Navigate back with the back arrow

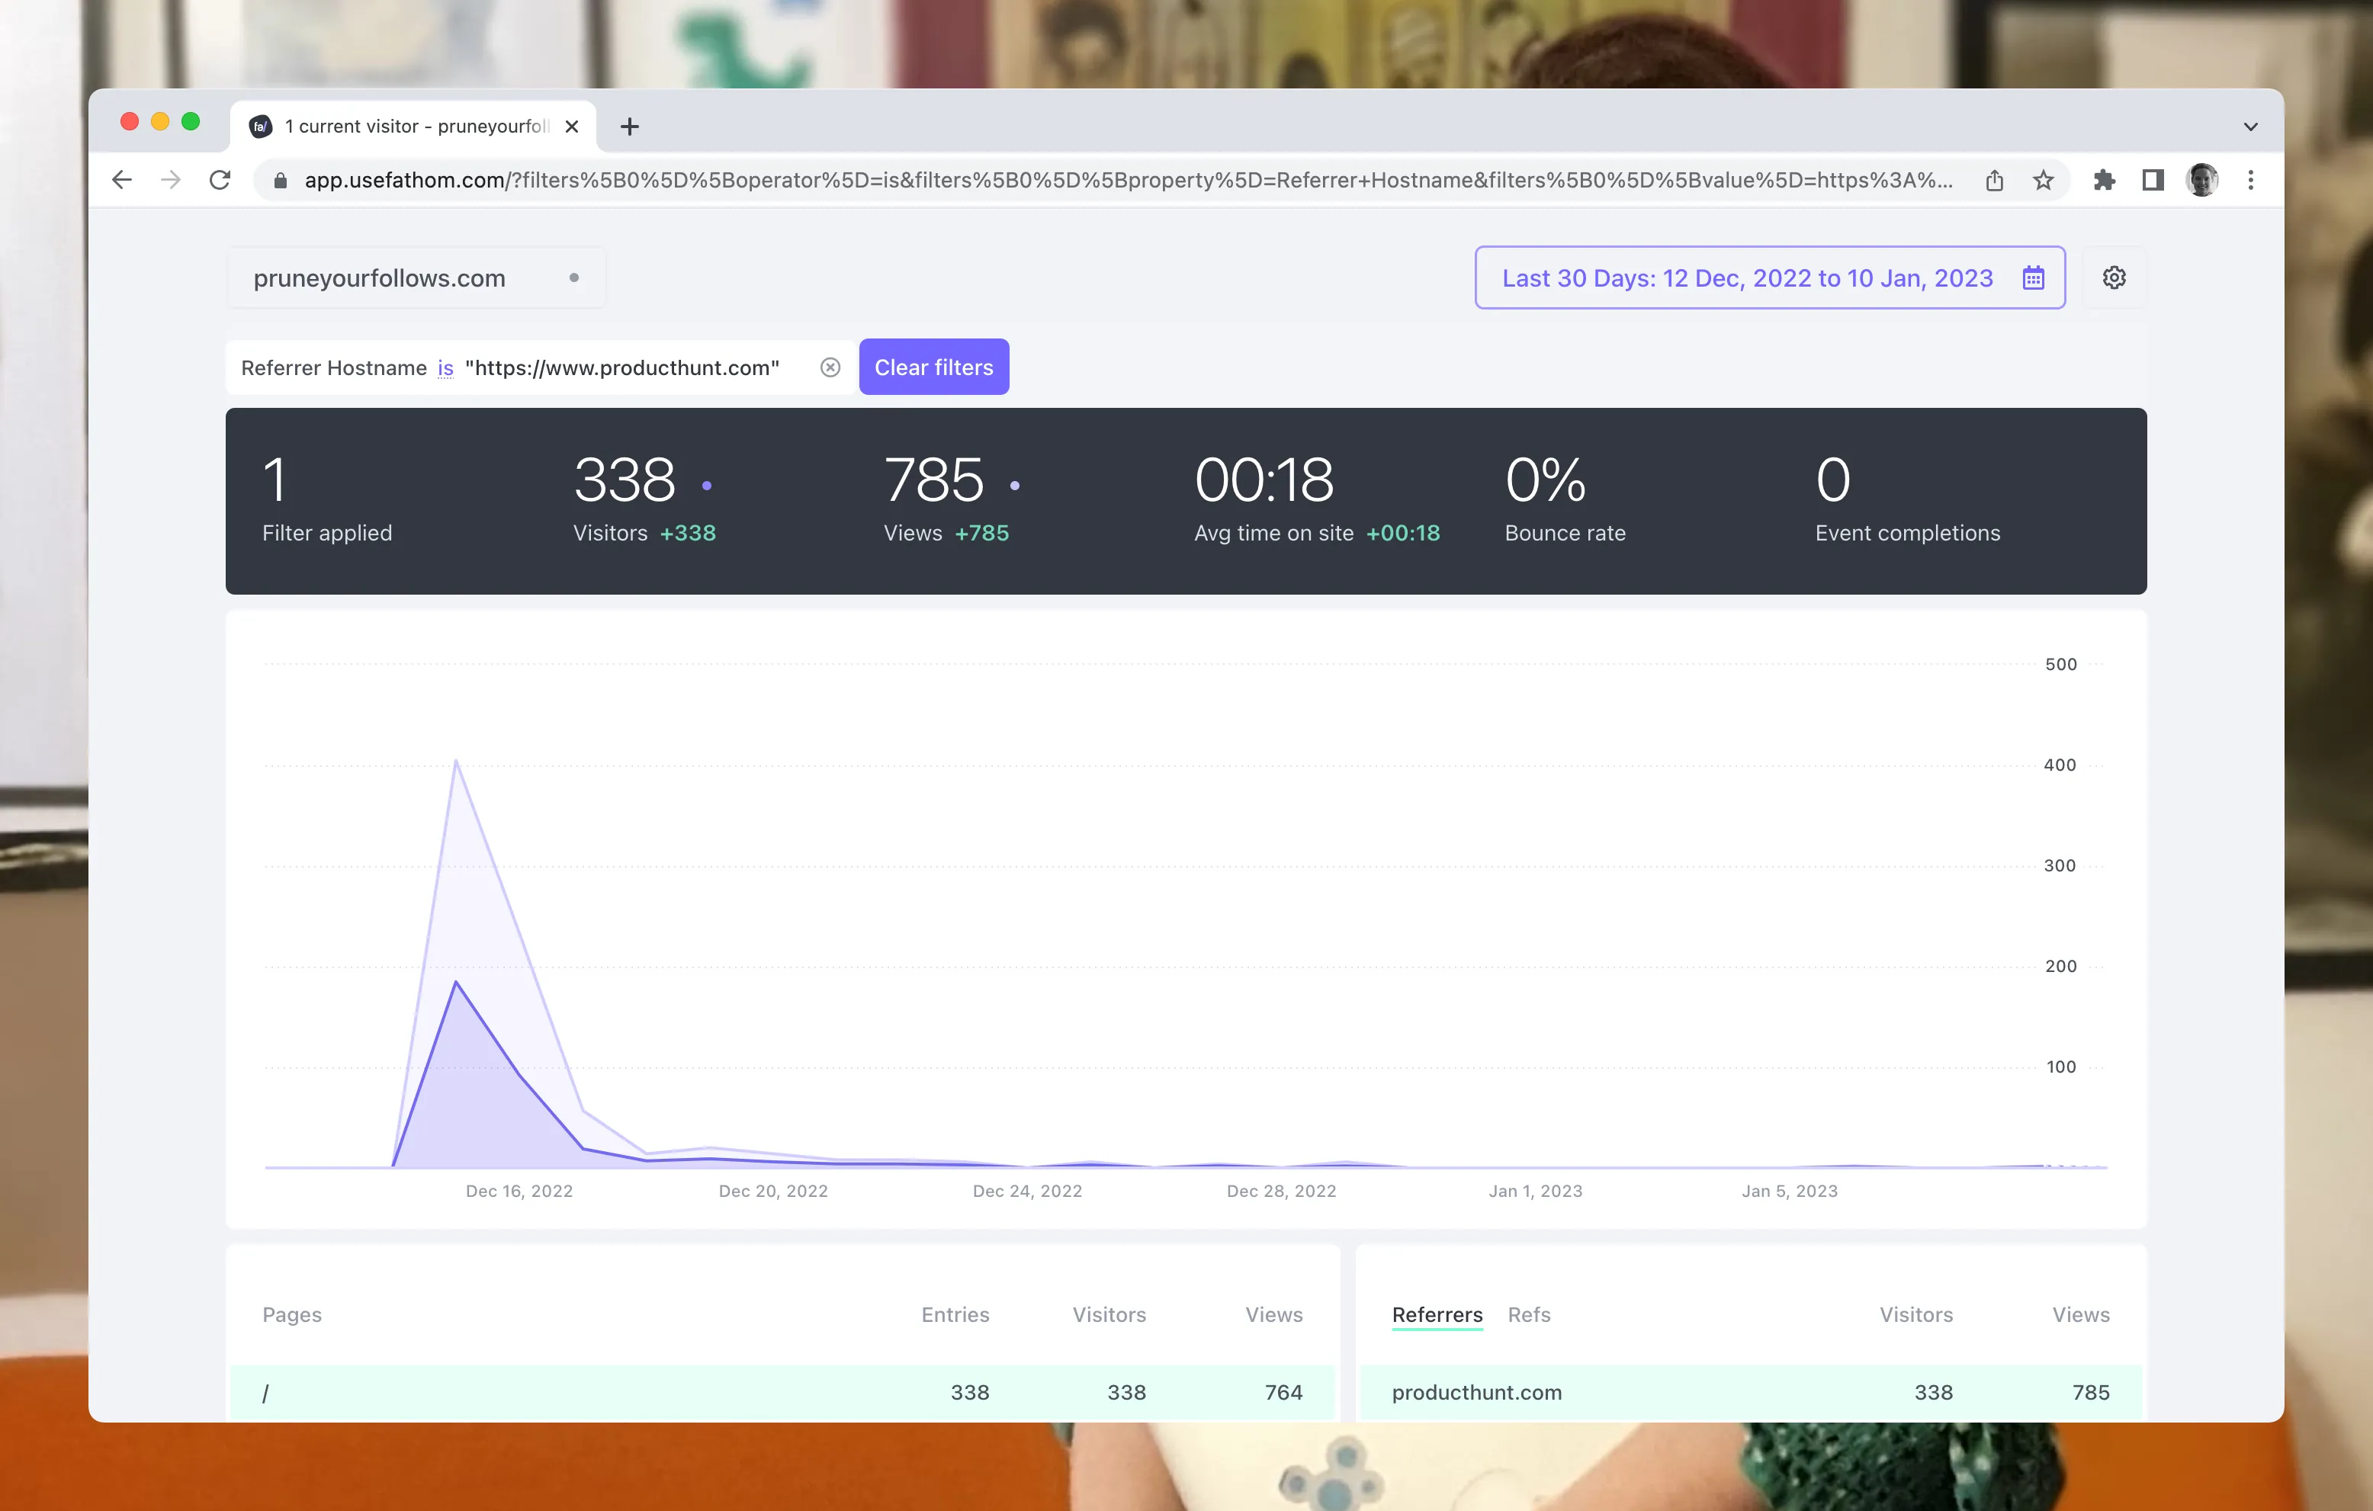pyautogui.click(x=121, y=179)
